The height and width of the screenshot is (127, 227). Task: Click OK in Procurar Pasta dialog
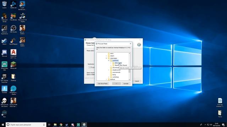116,84
